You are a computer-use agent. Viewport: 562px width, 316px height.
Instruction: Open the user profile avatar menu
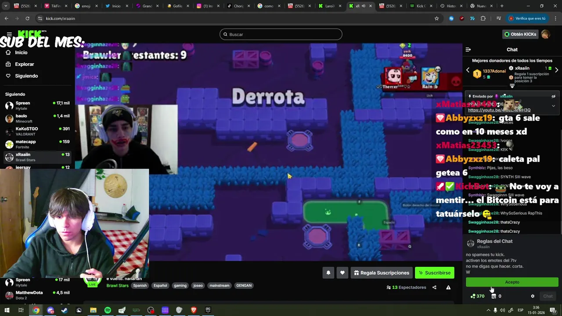click(545, 34)
